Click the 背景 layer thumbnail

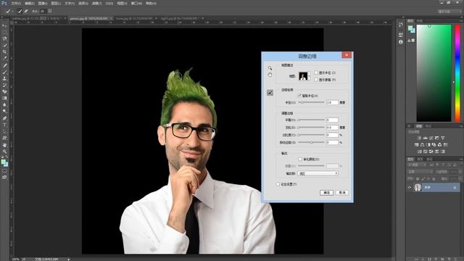418,187
